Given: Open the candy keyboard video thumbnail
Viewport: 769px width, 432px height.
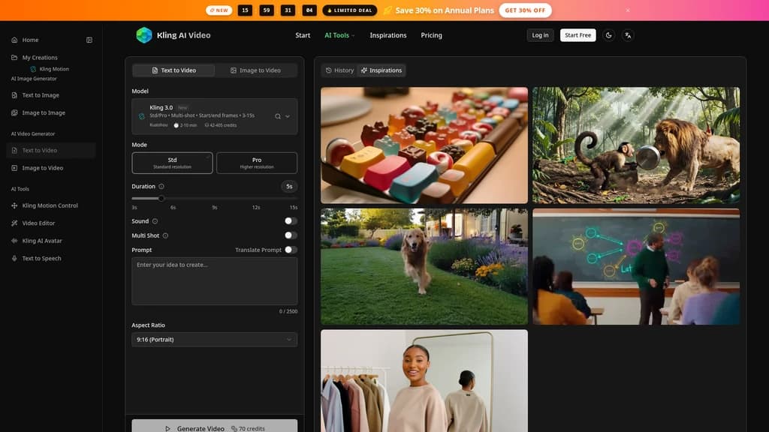Looking at the screenshot, I should 424,145.
